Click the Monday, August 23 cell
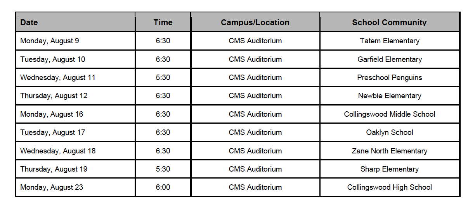Image resolution: width=475 pixels, height=211 pixels. (76, 187)
